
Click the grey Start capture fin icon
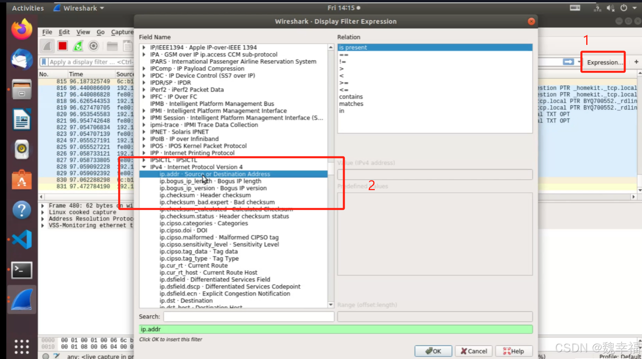pos(47,46)
